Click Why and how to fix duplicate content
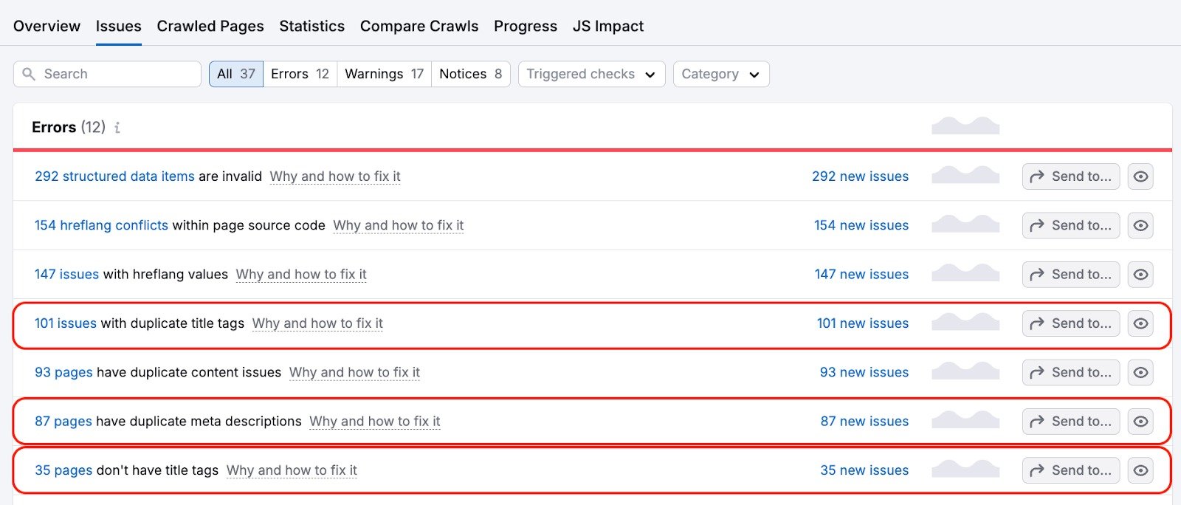 tap(354, 373)
